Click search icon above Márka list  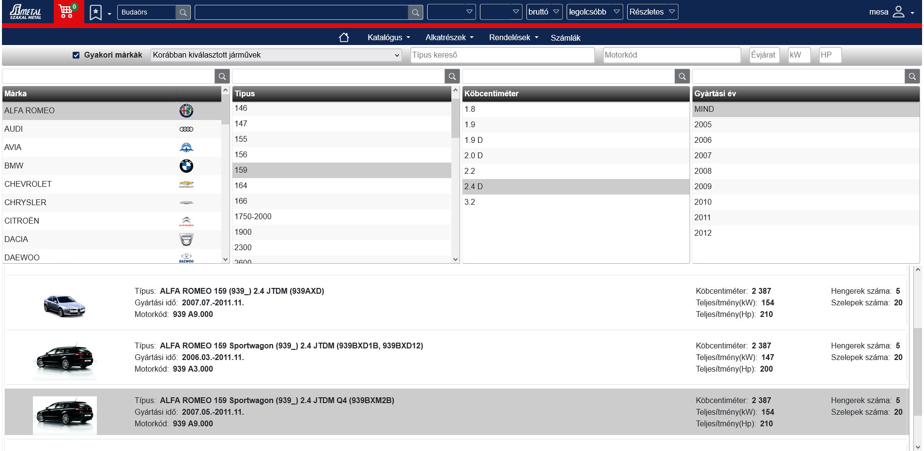(222, 76)
